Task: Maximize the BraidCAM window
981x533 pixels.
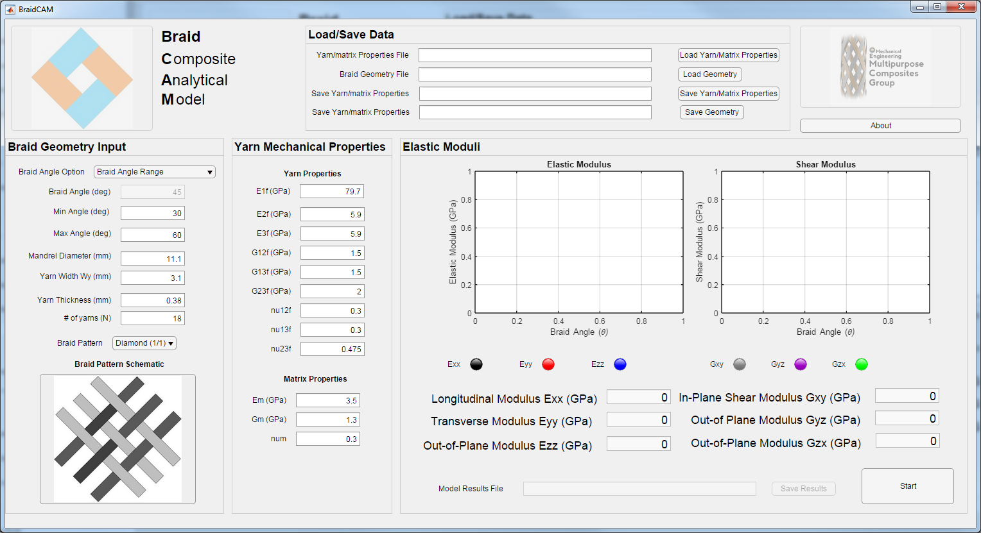Action: 937,6
